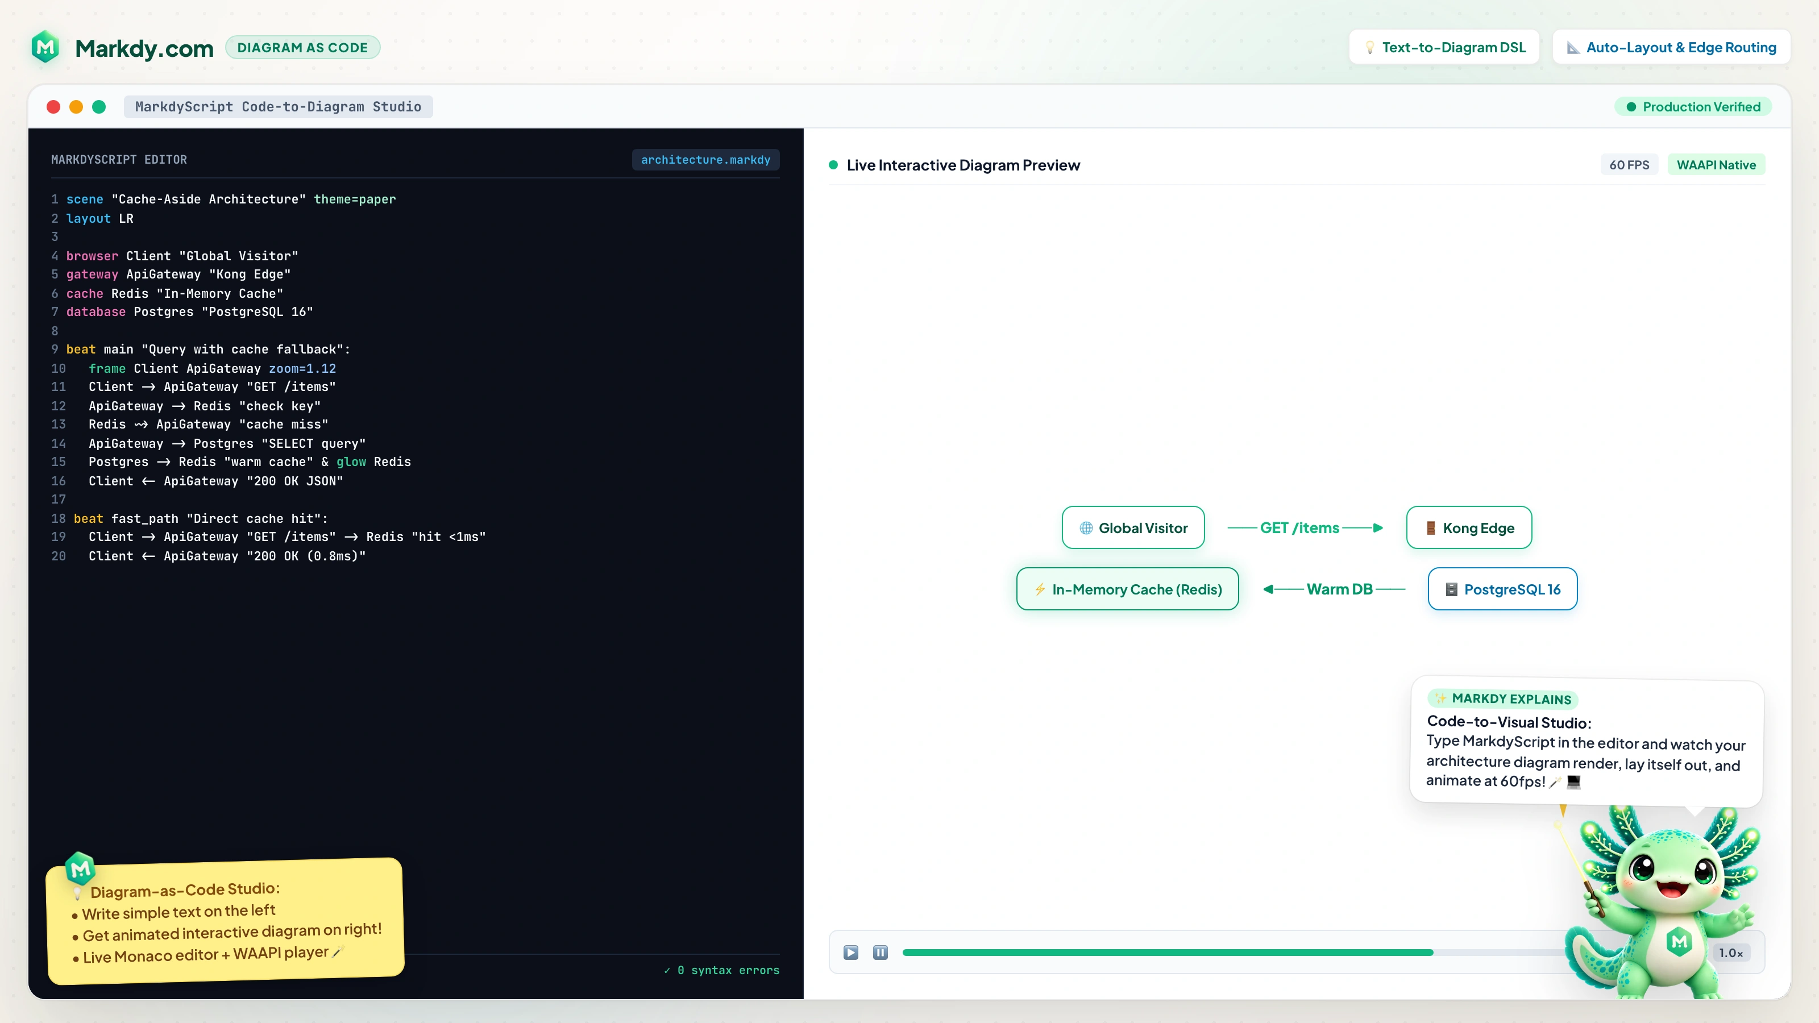
Task: Select the Global Visitor diagram node
Action: 1133,527
